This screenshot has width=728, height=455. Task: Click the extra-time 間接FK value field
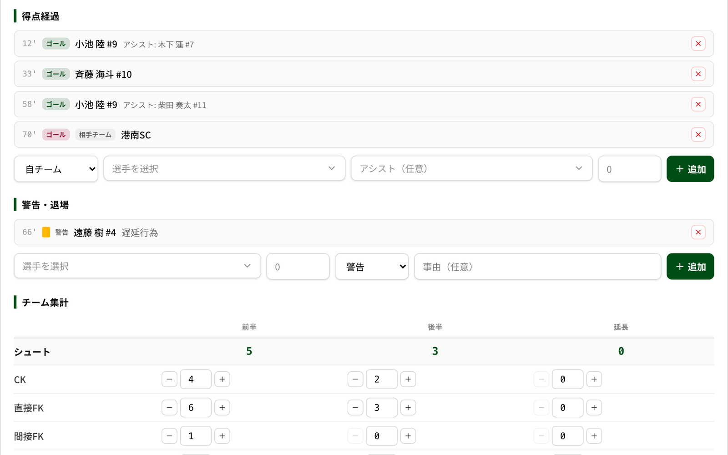[567, 436]
